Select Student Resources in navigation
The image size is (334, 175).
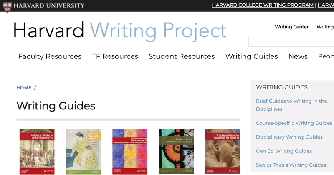coord(182,56)
